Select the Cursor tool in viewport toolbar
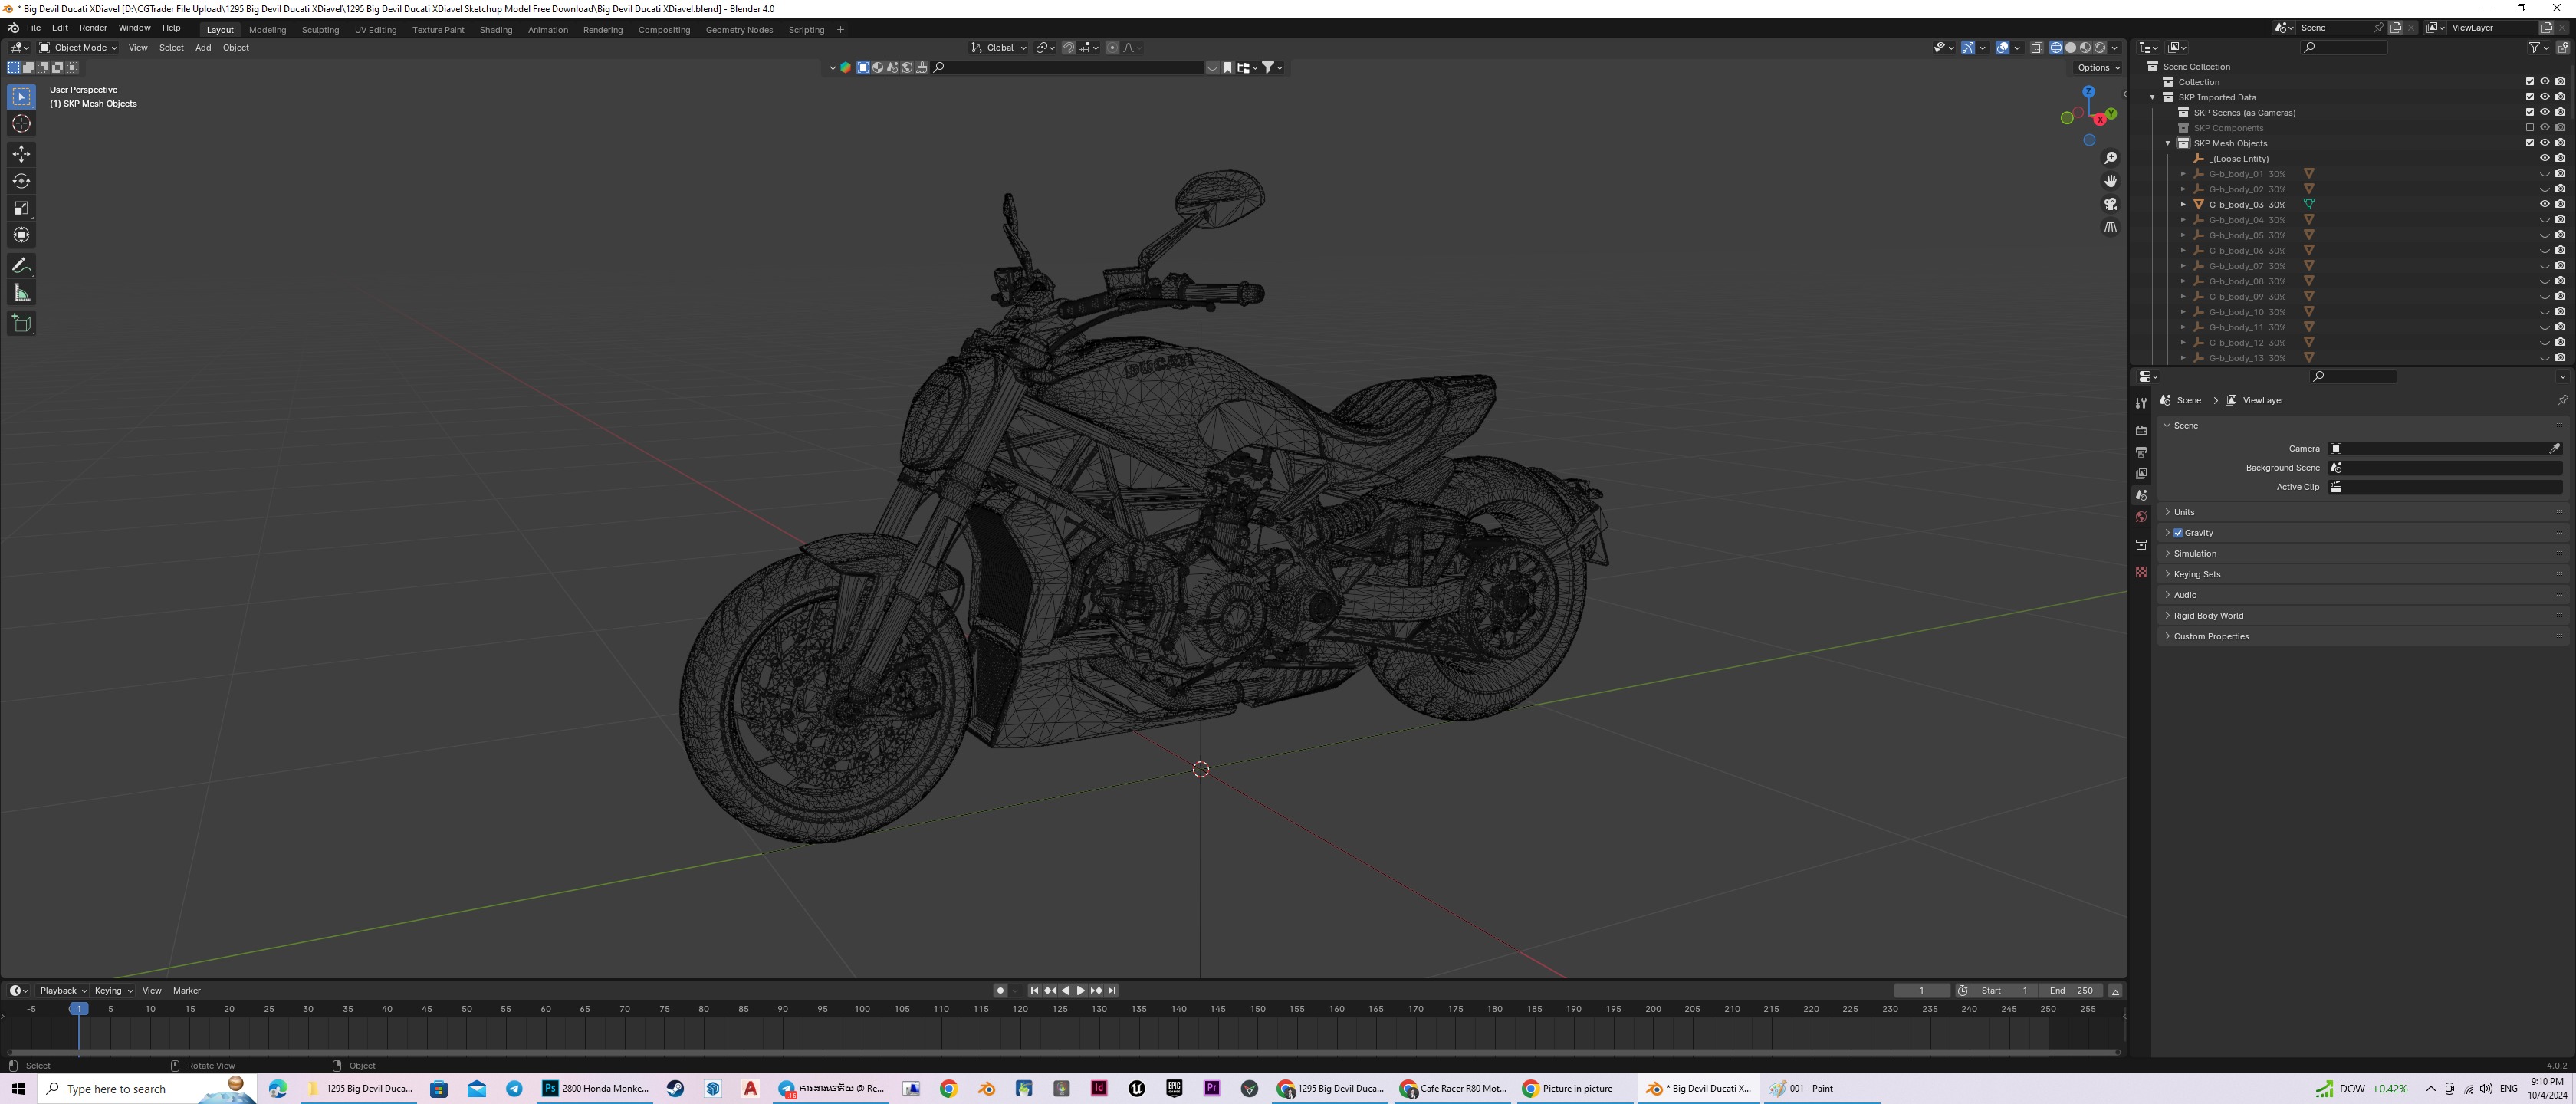The height and width of the screenshot is (1104, 2576). (21, 124)
